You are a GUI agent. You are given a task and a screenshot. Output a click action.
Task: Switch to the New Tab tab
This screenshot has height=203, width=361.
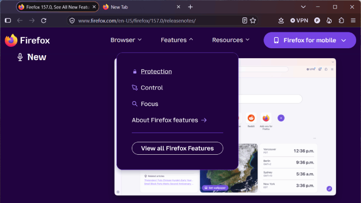(x=142, y=7)
